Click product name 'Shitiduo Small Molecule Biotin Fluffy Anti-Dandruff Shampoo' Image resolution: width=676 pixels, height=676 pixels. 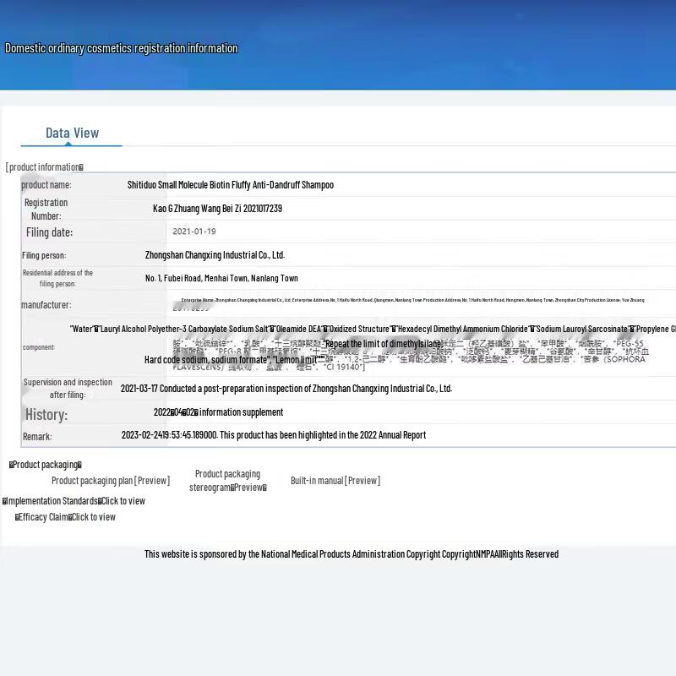click(x=230, y=185)
